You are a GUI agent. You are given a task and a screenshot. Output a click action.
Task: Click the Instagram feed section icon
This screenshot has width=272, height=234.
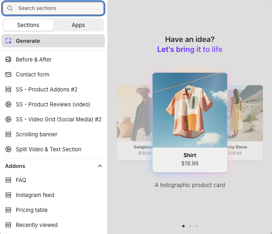point(8,195)
